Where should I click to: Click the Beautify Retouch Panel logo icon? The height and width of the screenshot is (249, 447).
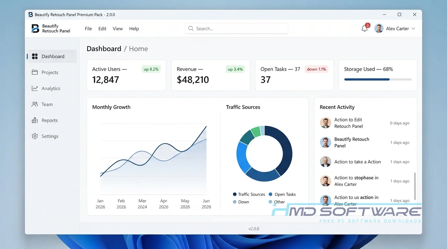point(35,29)
